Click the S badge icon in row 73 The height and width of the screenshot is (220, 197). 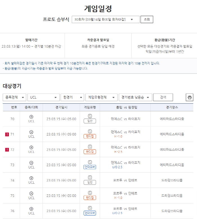pyautogui.click(x=90, y=162)
